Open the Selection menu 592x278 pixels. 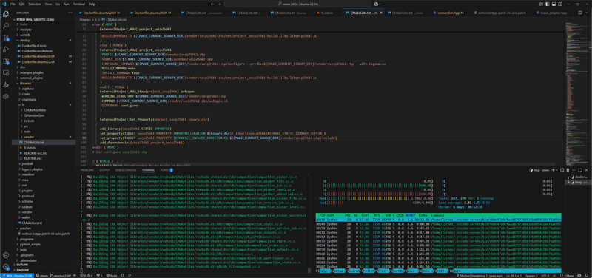[35, 4]
